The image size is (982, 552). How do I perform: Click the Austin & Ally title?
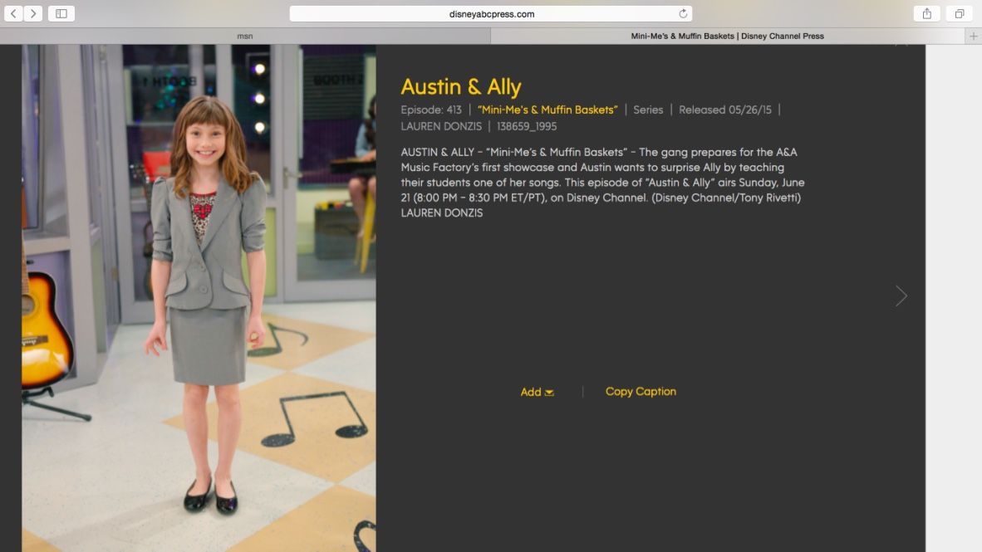(461, 86)
